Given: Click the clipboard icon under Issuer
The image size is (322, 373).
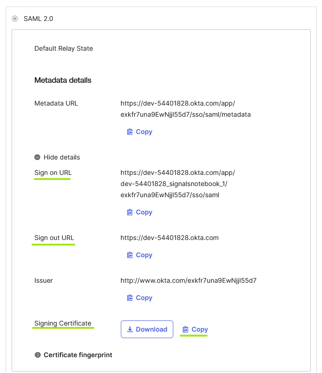Looking at the screenshot, I should coord(130,298).
